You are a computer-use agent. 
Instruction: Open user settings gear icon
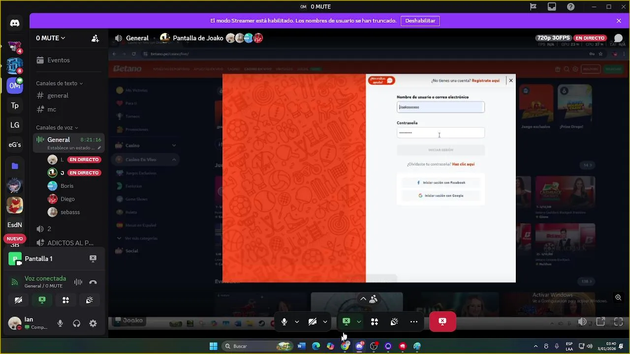[x=93, y=324]
